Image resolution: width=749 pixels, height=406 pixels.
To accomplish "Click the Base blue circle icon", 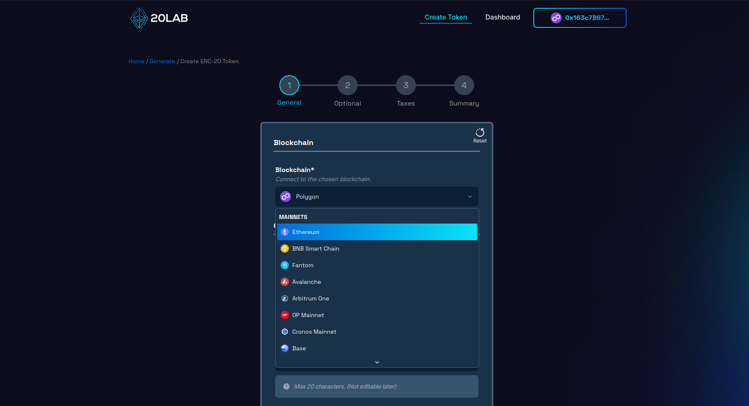I will coord(285,348).
